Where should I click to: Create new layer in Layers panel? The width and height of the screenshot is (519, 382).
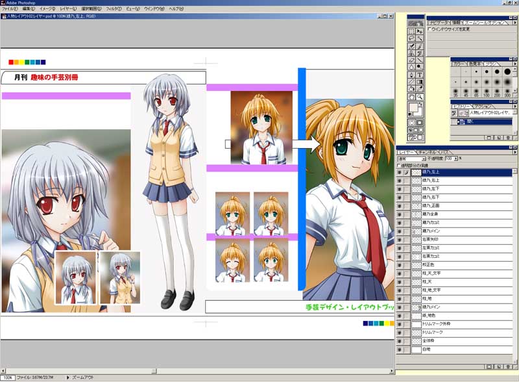click(499, 367)
